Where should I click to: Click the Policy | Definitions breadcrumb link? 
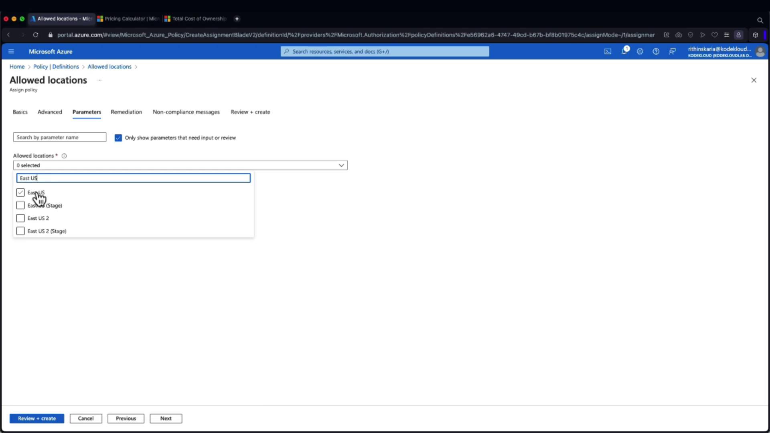coord(56,67)
